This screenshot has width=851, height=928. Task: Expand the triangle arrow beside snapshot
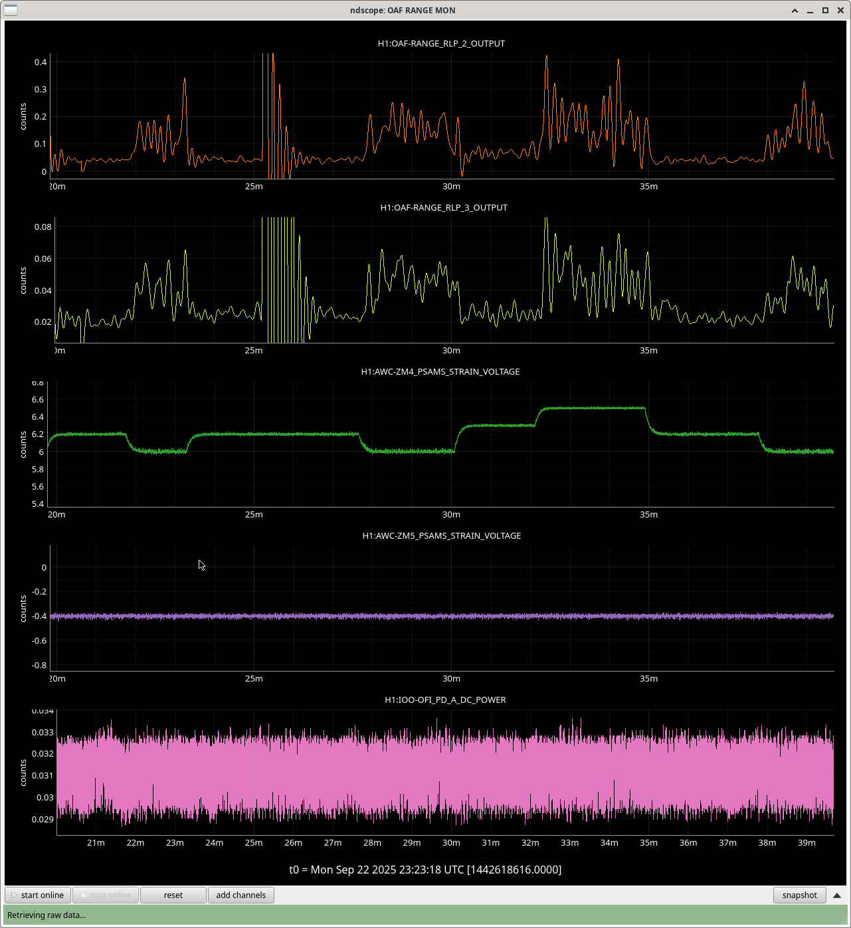coord(837,895)
